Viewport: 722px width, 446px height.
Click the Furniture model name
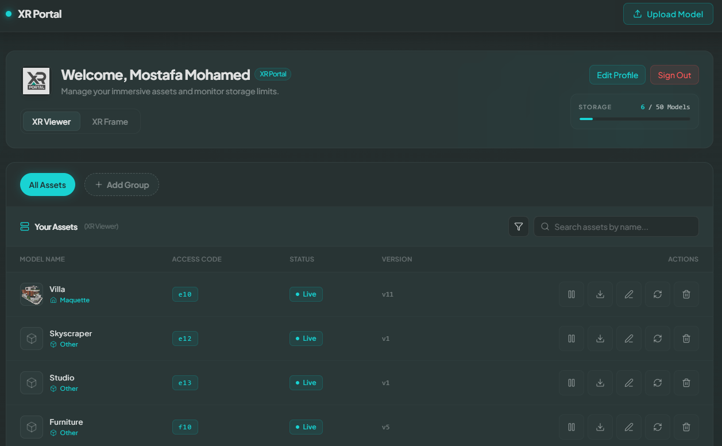tap(66, 422)
